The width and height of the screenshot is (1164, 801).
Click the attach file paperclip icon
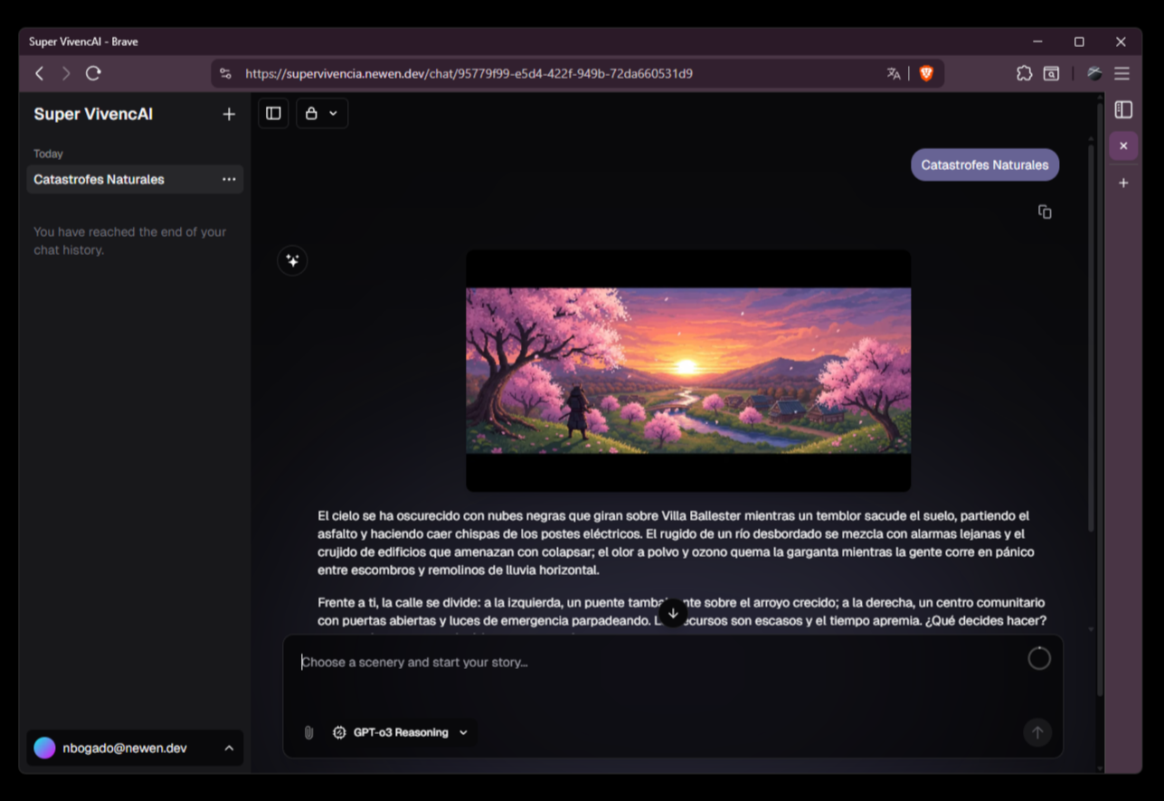(308, 732)
